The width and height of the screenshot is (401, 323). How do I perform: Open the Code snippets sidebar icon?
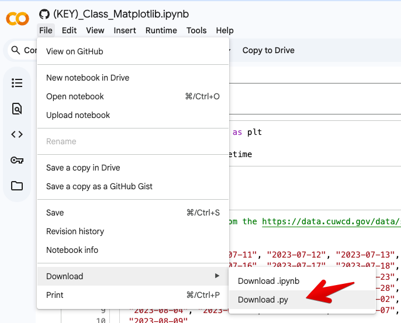[17, 134]
